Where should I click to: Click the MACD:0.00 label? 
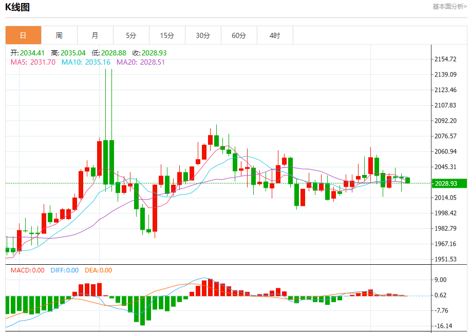click(x=28, y=270)
